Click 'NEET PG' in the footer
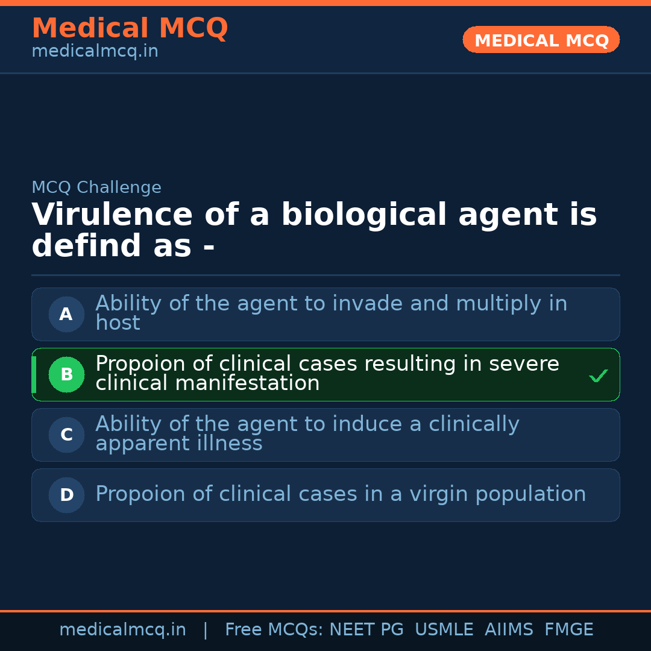The width and height of the screenshot is (651, 651). (x=366, y=630)
